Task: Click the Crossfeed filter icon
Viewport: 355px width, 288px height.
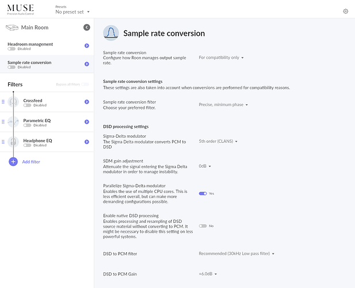Action: (x=14, y=103)
